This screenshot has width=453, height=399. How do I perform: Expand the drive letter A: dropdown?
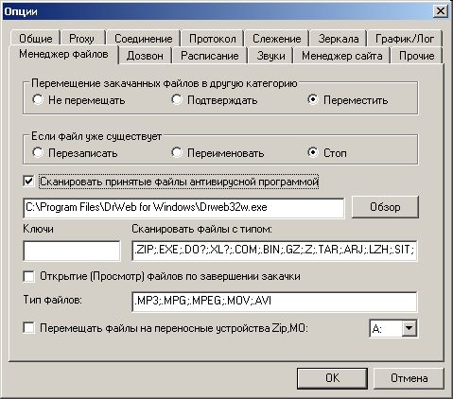coord(409,328)
